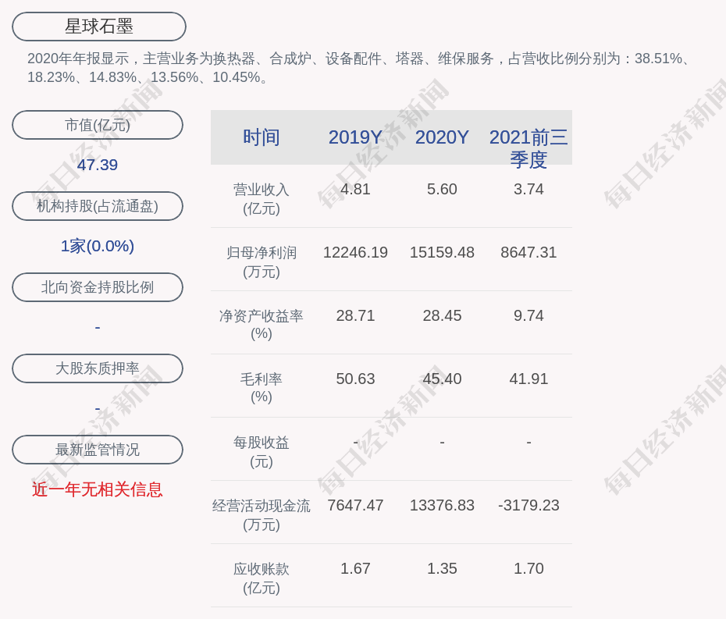Image resolution: width=726 pixels, height=619 pixels.
Task: Click cash flow value 13376.83
Action: pyautogui.click(x=442, y=505)
